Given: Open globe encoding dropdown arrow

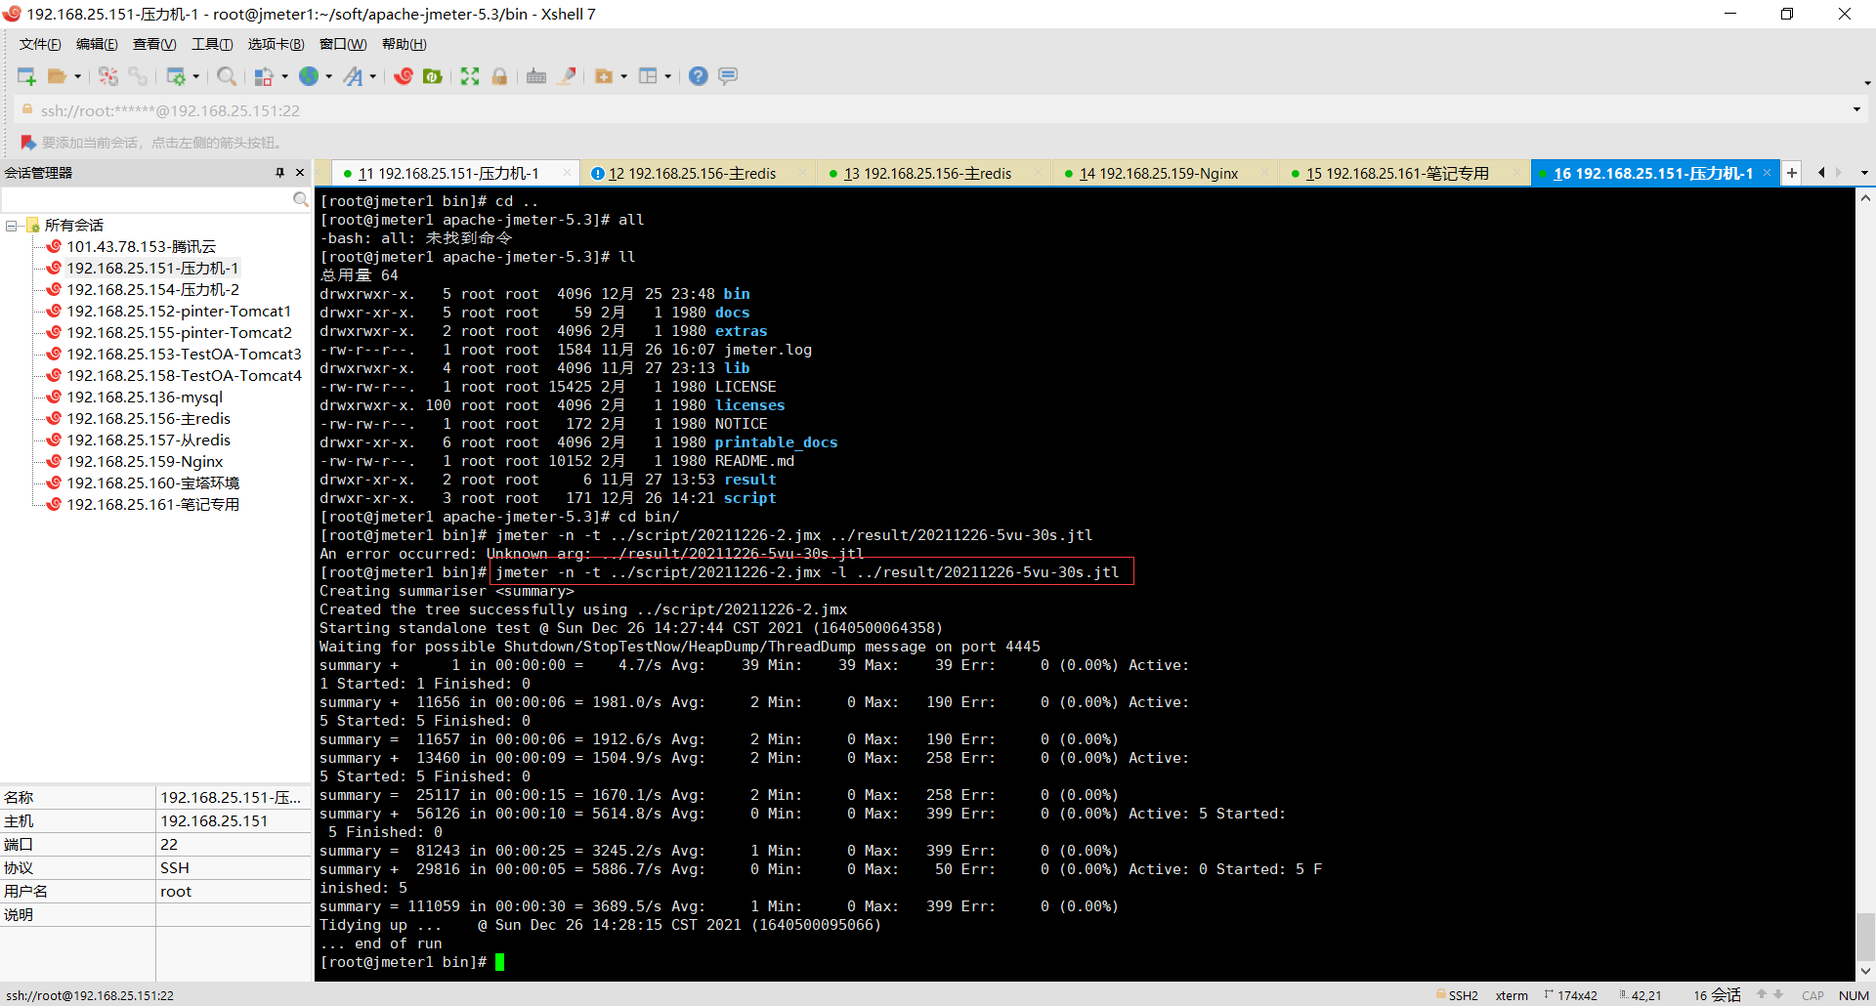Looking at the screenshot, I should tap(329, 76).
